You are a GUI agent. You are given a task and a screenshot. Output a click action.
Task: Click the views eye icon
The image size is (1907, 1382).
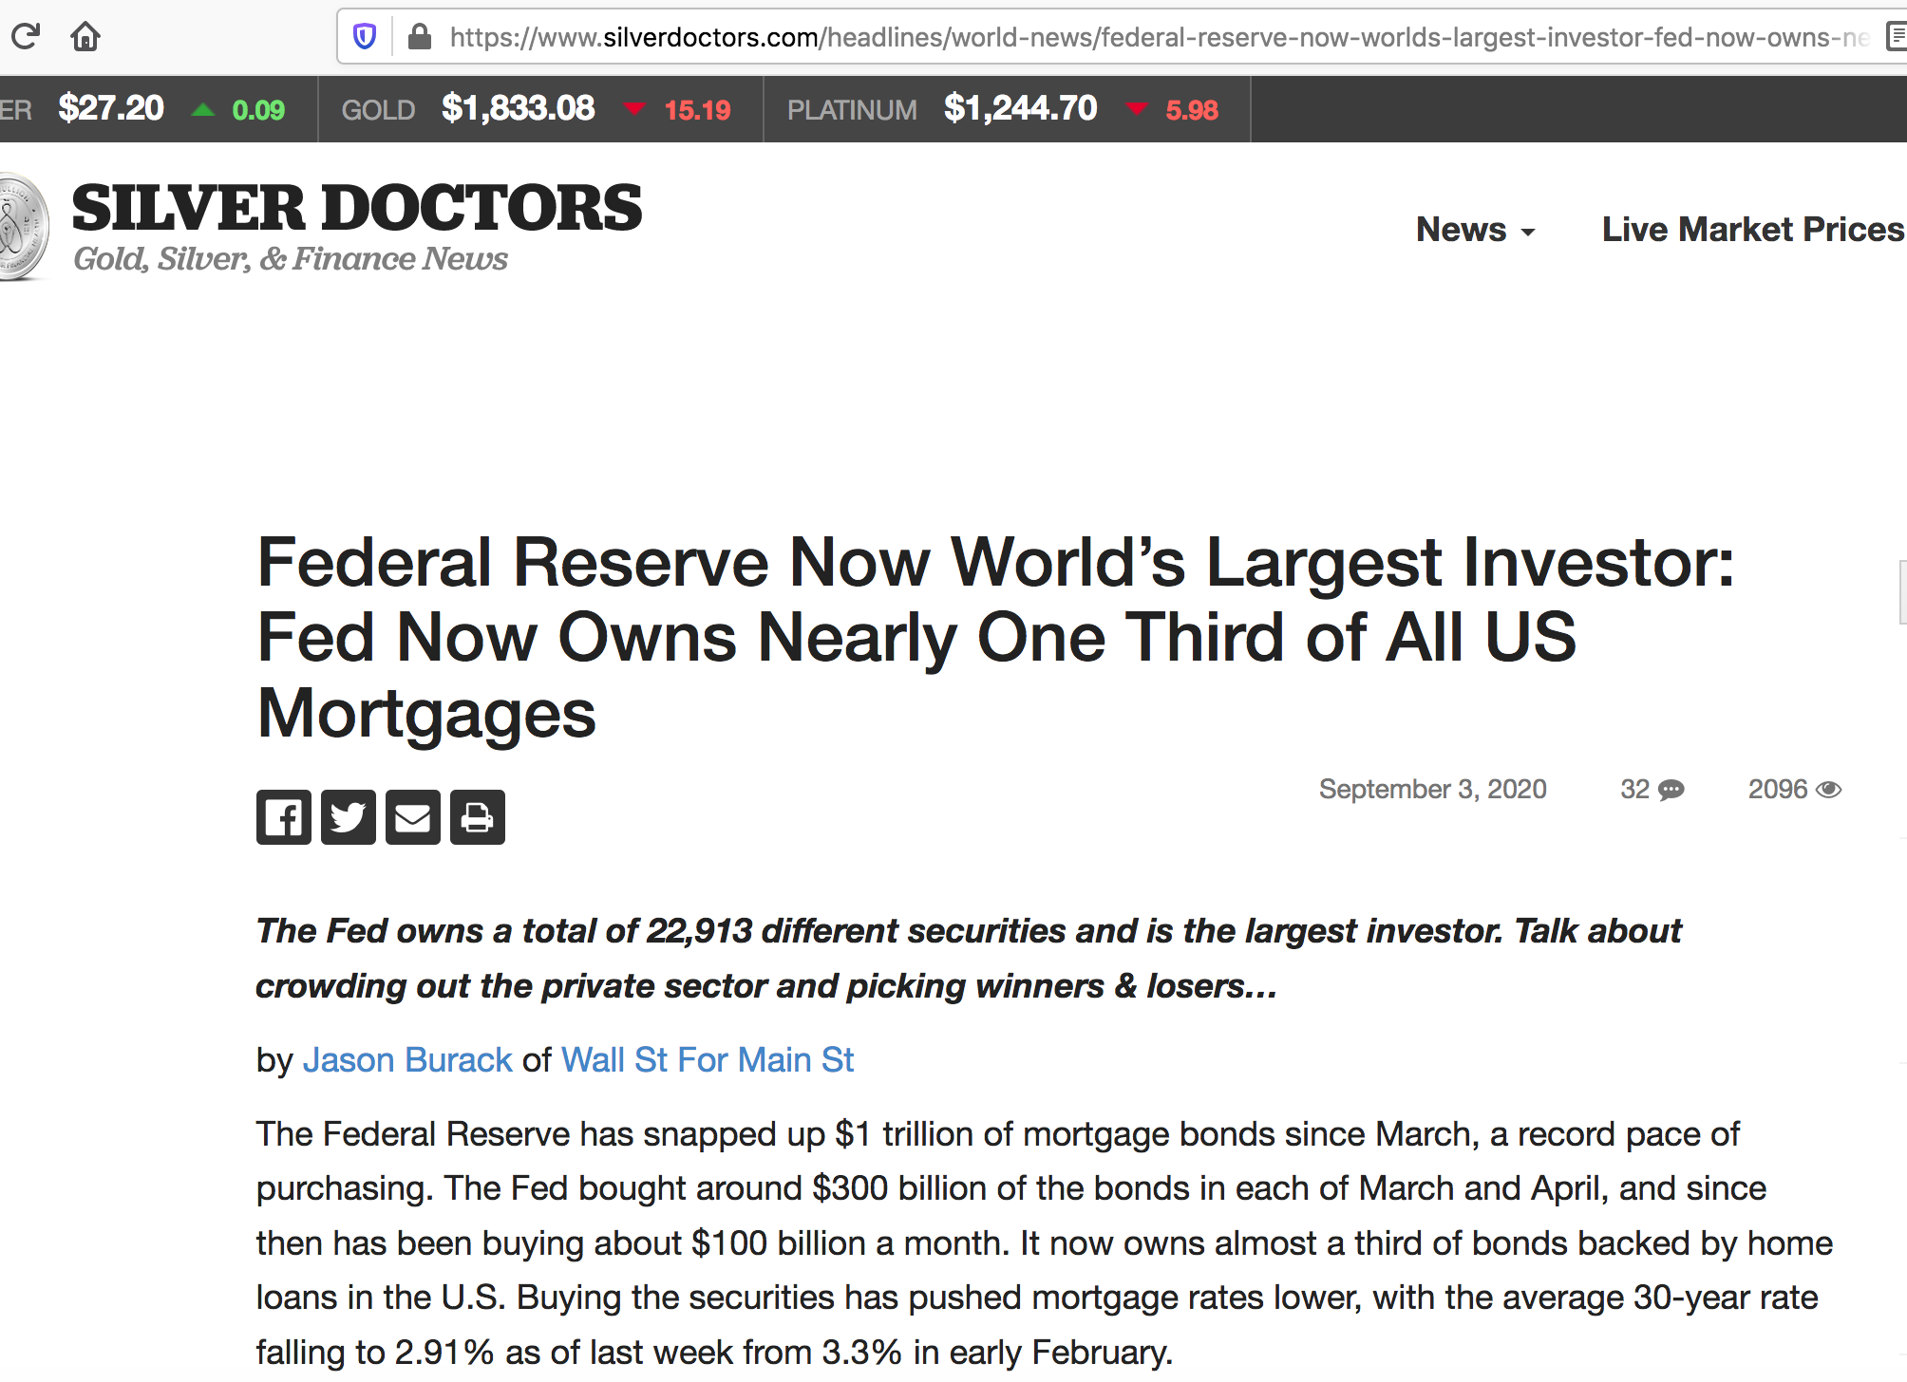point(1828,790)
